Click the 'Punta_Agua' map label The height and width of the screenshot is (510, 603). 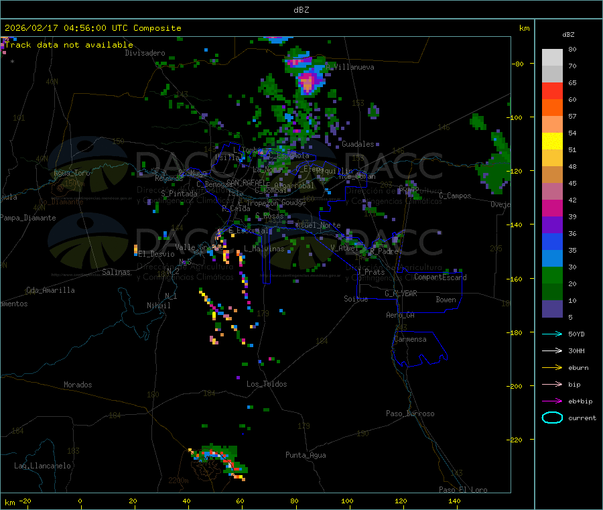[x=306, y=455]
